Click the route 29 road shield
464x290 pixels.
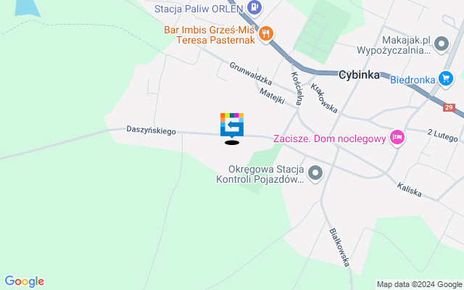(x=449, y=107)
